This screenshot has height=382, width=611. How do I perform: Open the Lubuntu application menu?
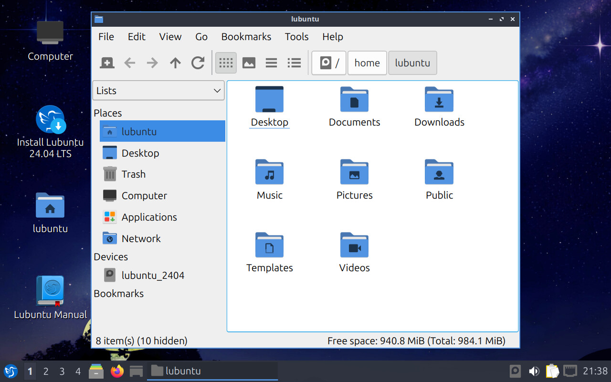11,371
